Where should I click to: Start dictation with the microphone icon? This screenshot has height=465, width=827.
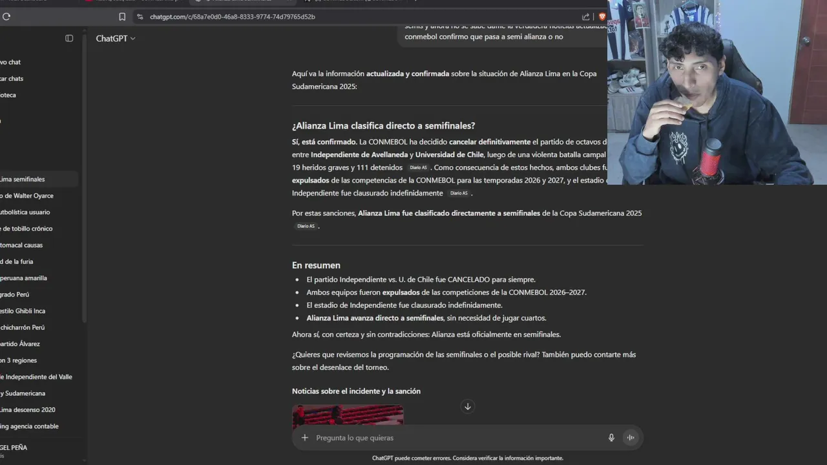click(x=611, y=438)
